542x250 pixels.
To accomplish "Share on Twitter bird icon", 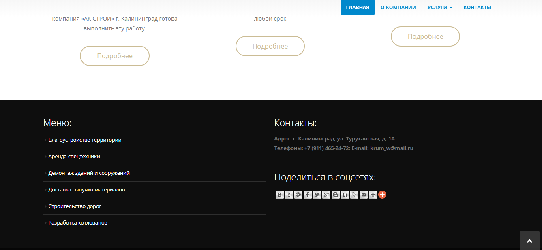I will coord(317,195).
